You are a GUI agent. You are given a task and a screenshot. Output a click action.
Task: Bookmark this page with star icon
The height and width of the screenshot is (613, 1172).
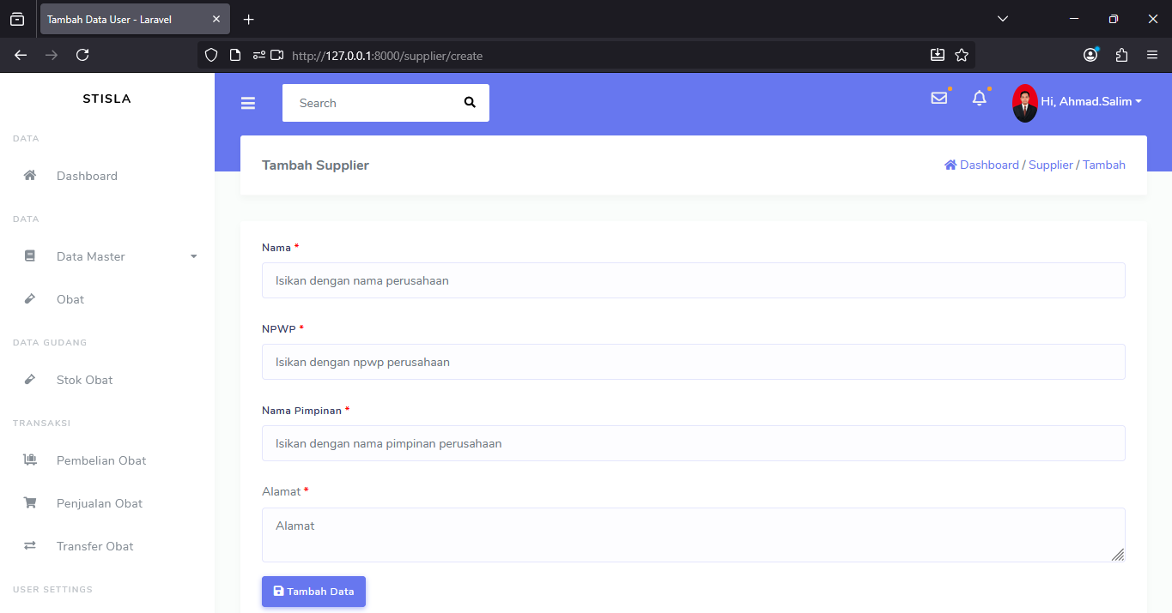click(962, 55)
